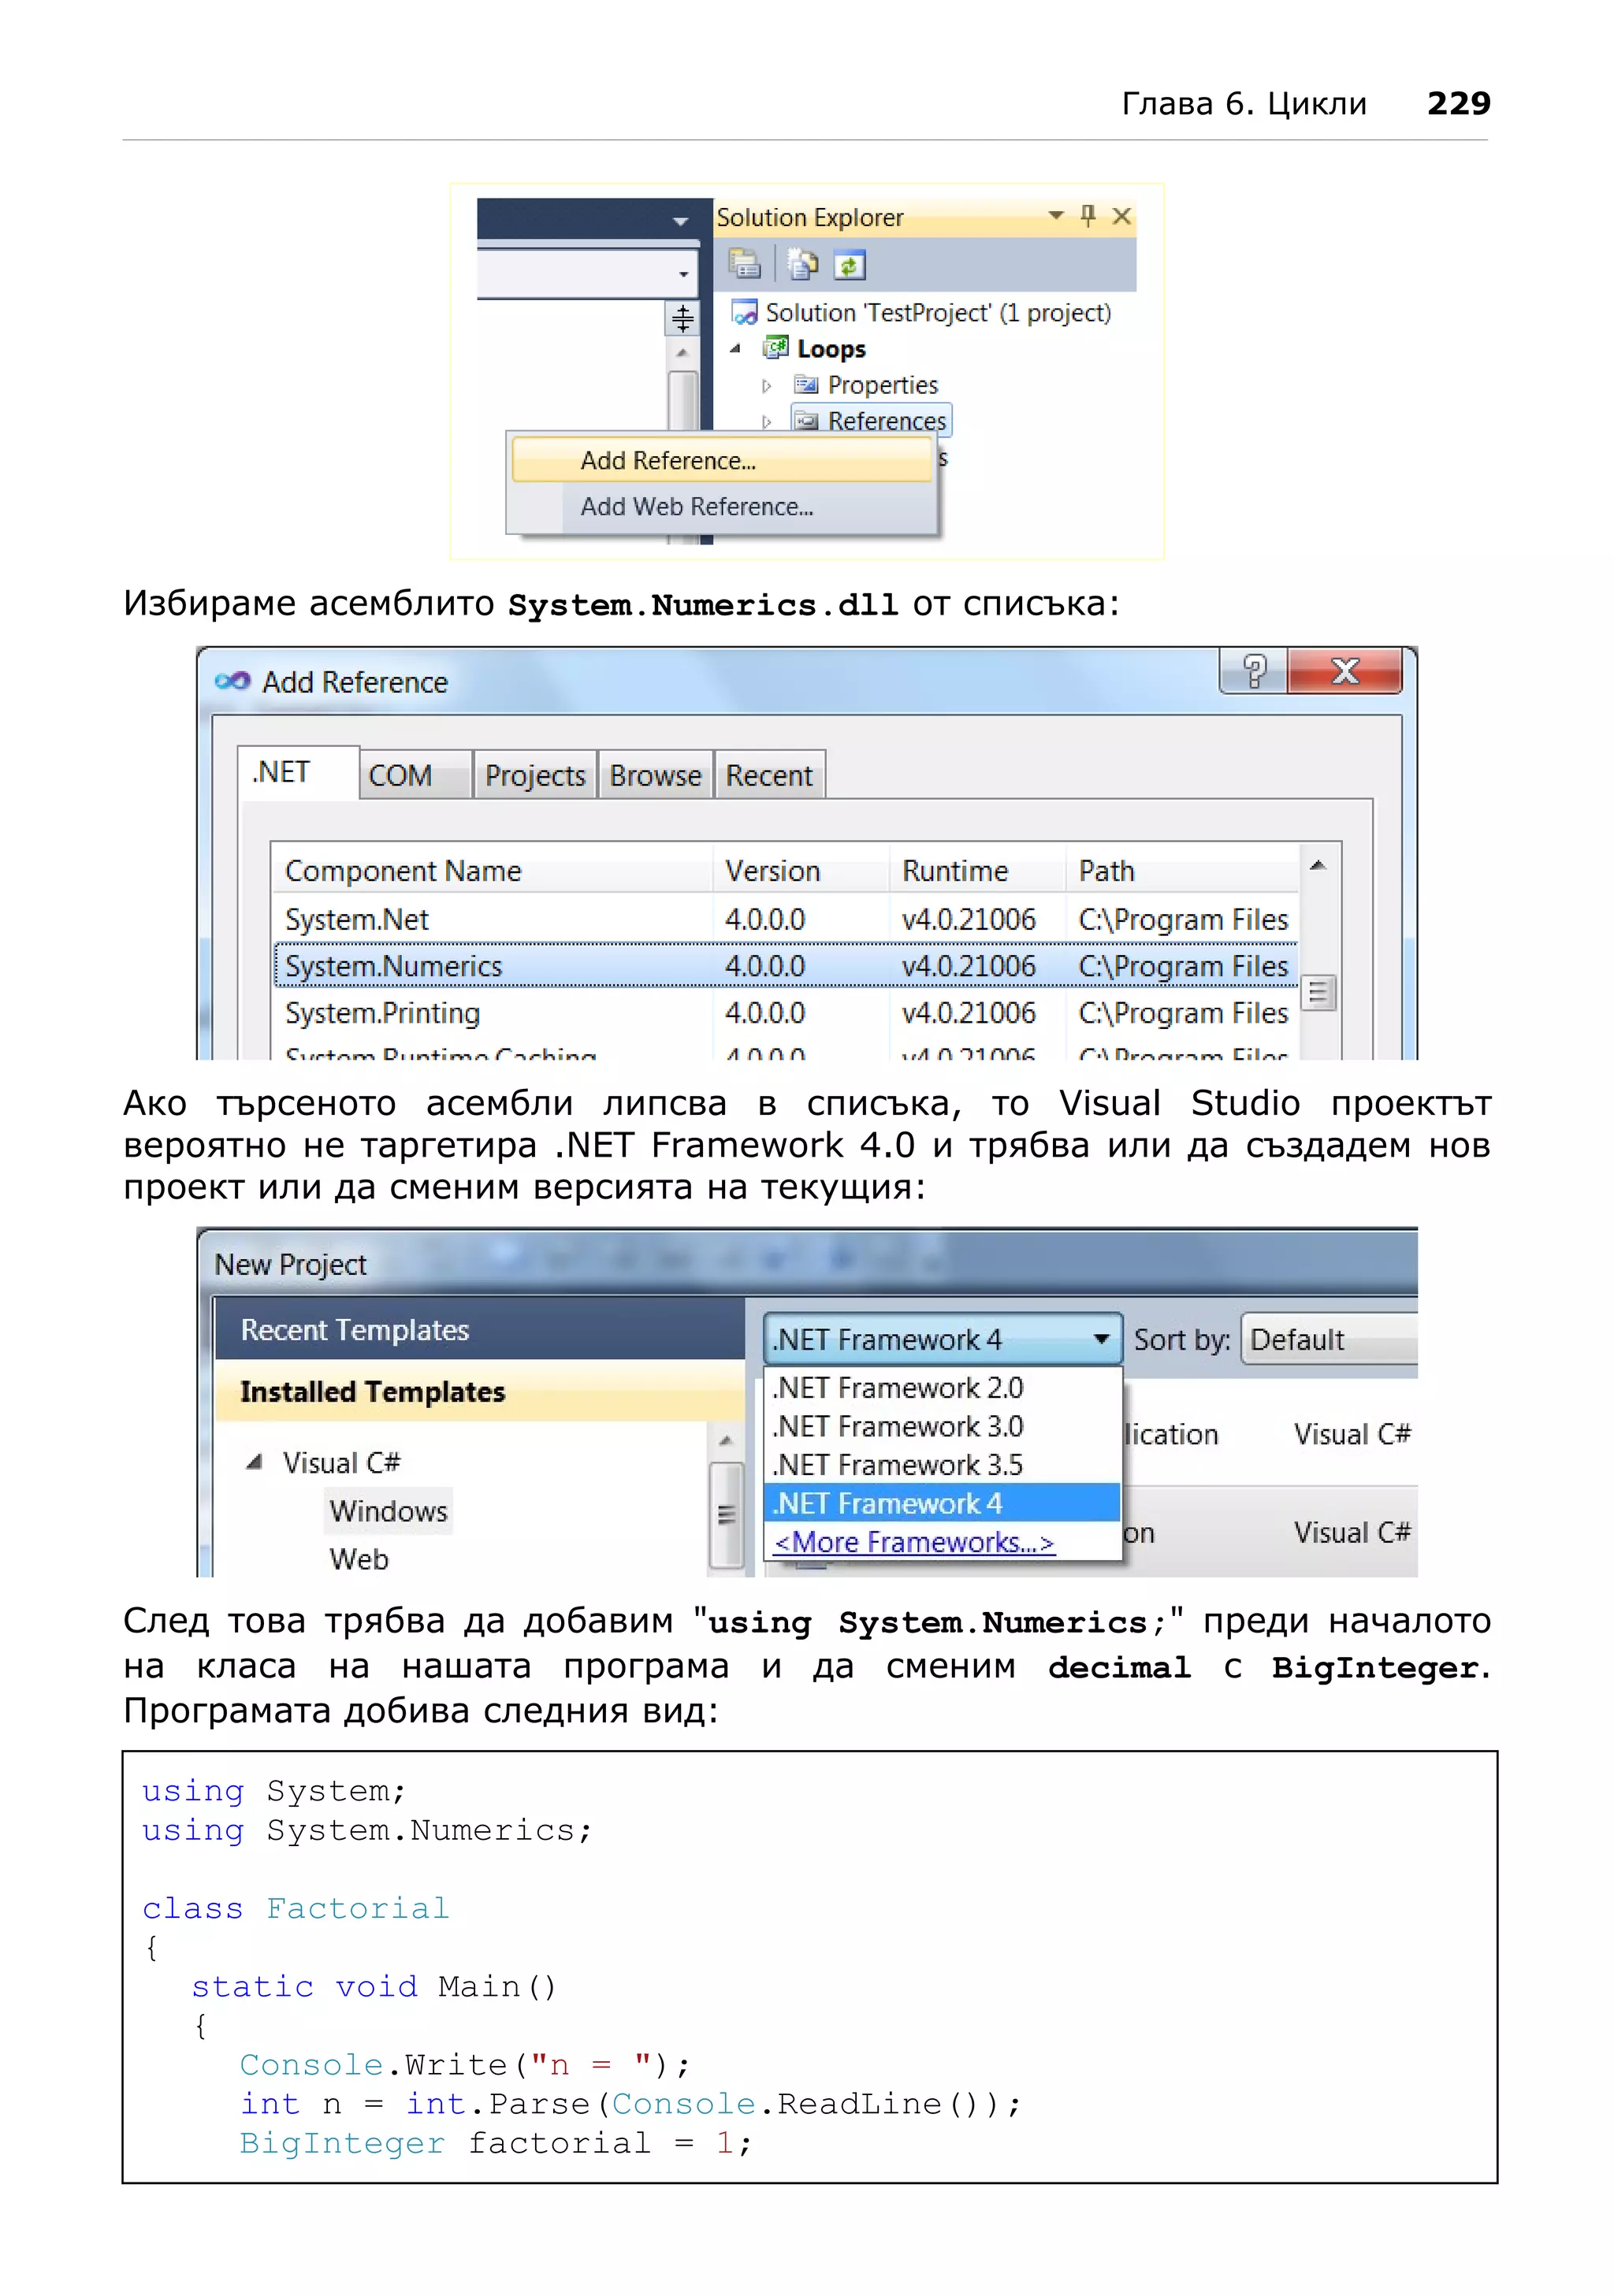Sort by Path column header
The image size is (1614, 2296).
coord(1181,870)
